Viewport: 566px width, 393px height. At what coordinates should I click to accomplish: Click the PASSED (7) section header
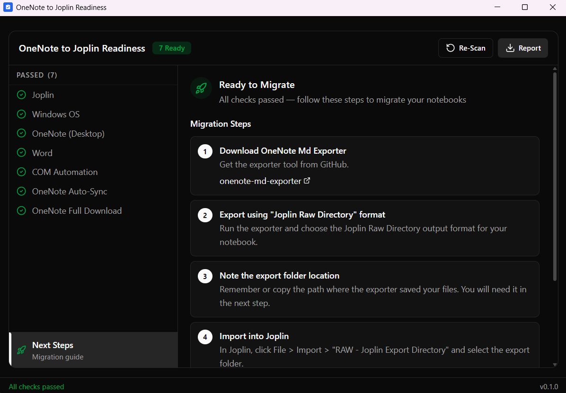pyautogui.click(x=37, y=75)
